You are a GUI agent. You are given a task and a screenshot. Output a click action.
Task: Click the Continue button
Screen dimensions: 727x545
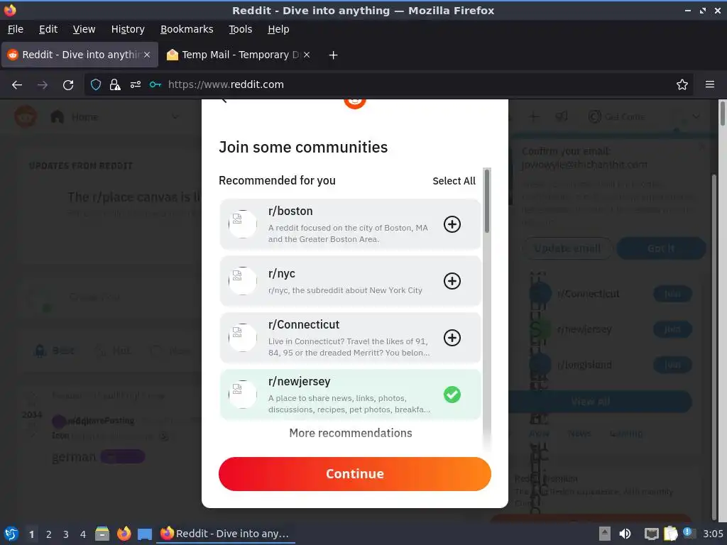pyautogui.click(x=355, y=473)
